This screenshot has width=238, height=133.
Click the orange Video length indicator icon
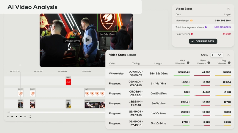pyautogui.click(x=191, y=20)
